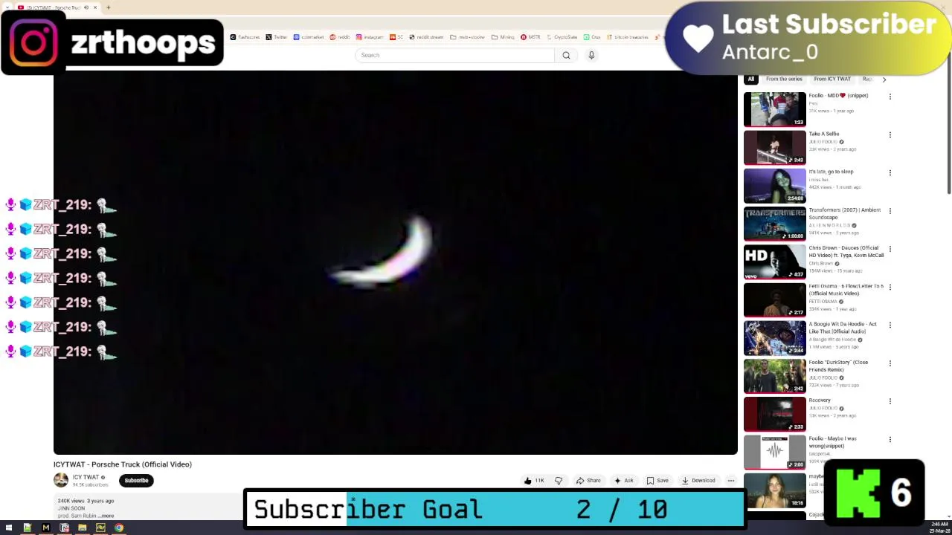The image size is (952, 535).
Task: Close the ICYTWAT Porsche Truck browser tab
Action: [x=95, y=7]
